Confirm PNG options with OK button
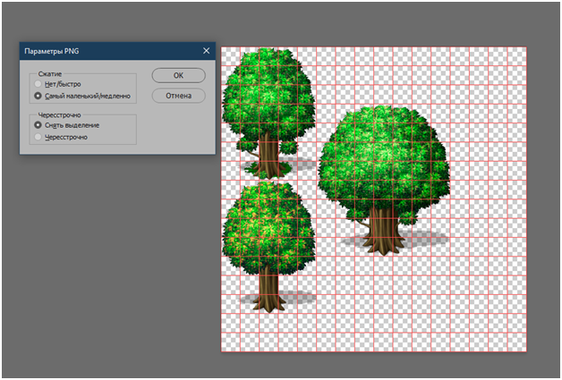Viewport: 562px width, 380px height. point(178,76)
